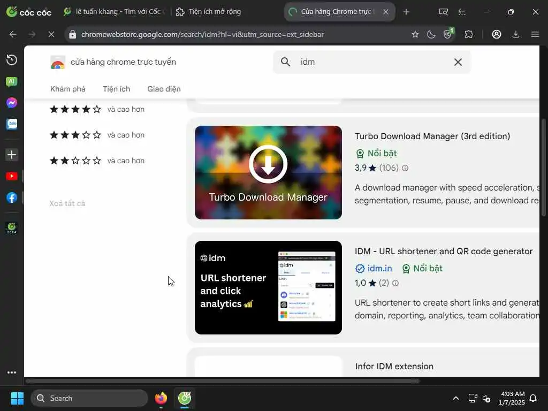Open the user profile icon
Screen dimensions: 548x411
tap(497, 34)
